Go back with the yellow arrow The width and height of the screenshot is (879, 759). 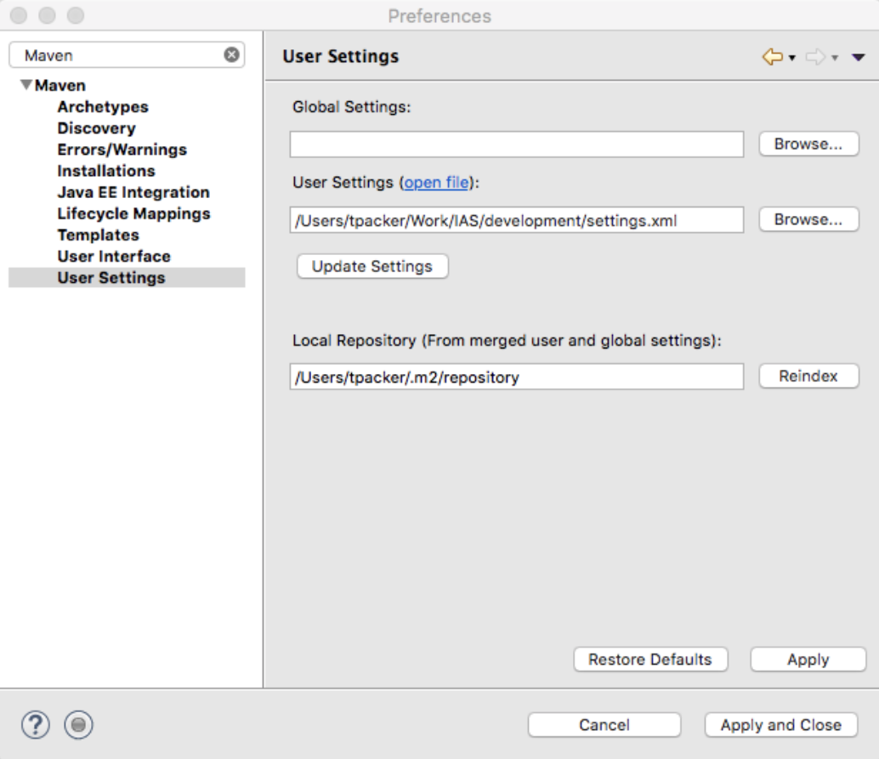(773, 57)
